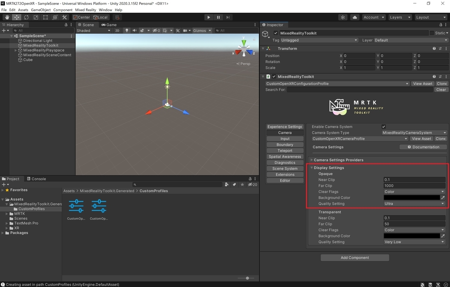The image size is (450, 287).
Task: Select the Transform tool
Action: pyautogui.click(x=55, y=17)
